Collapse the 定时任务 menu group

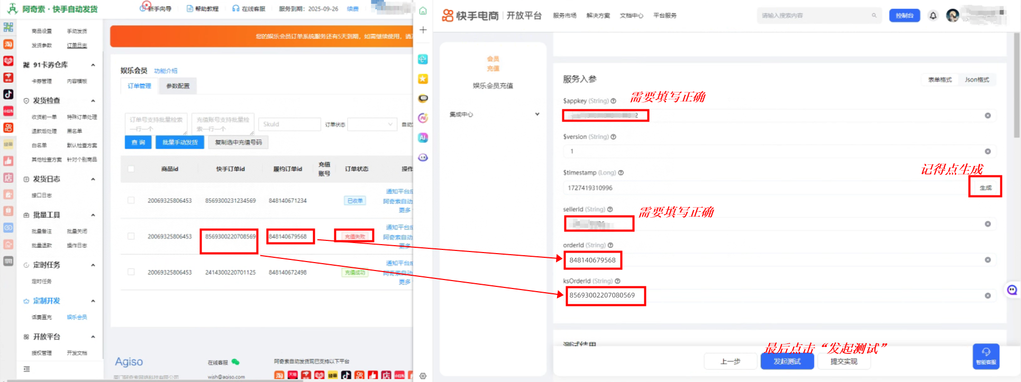pyautogui.click(x=93, y=265)
